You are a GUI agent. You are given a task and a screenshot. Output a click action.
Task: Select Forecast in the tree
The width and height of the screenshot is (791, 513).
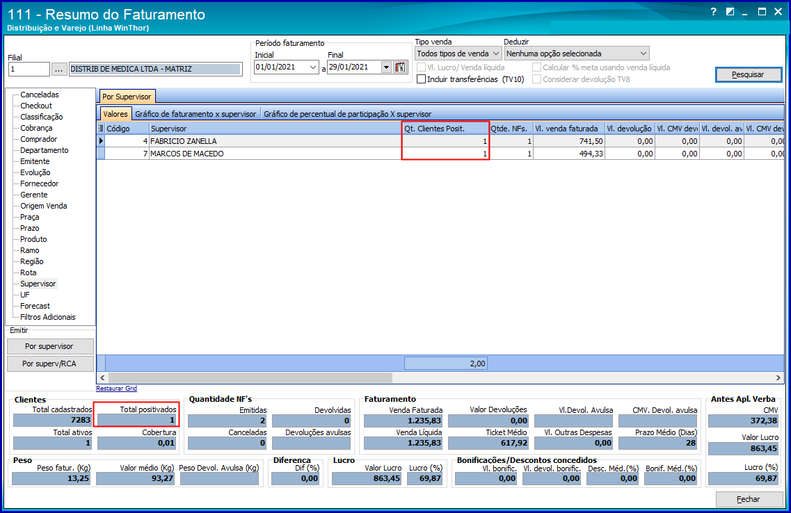coord(35,306)
